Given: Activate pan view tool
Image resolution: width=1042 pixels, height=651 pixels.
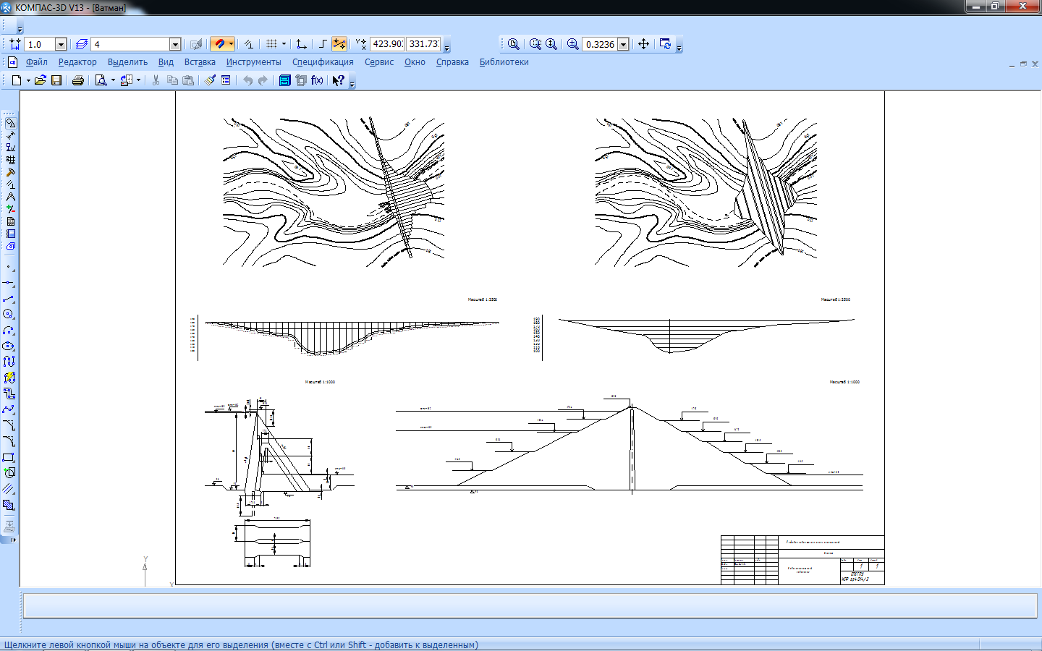Looking at the screenshot, I should pyautogui.click(x=643, y=44).
